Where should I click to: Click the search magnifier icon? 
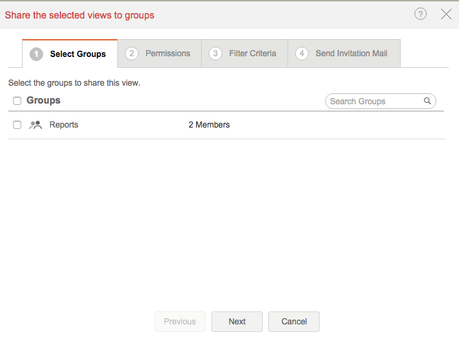pyautogui.click(x=427, y=102)
